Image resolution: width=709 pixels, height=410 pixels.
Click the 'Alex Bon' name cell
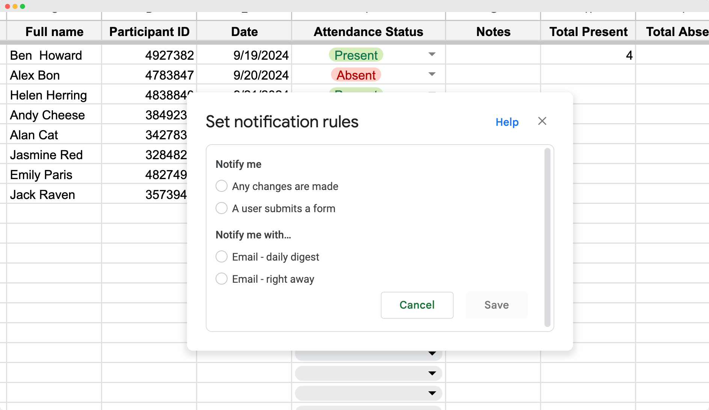pyautogui.click(x=54, y=75)
